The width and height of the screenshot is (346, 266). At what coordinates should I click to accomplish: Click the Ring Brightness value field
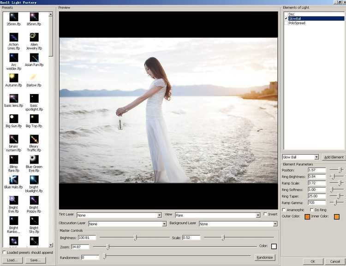[x=317, y=177]
